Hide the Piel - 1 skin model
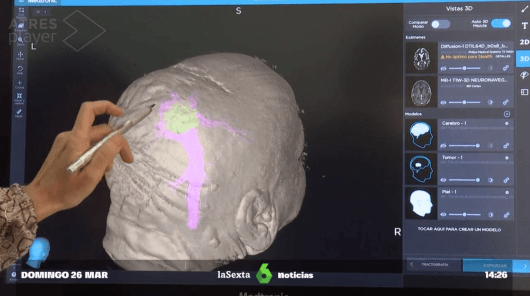 tap(443, 215)
